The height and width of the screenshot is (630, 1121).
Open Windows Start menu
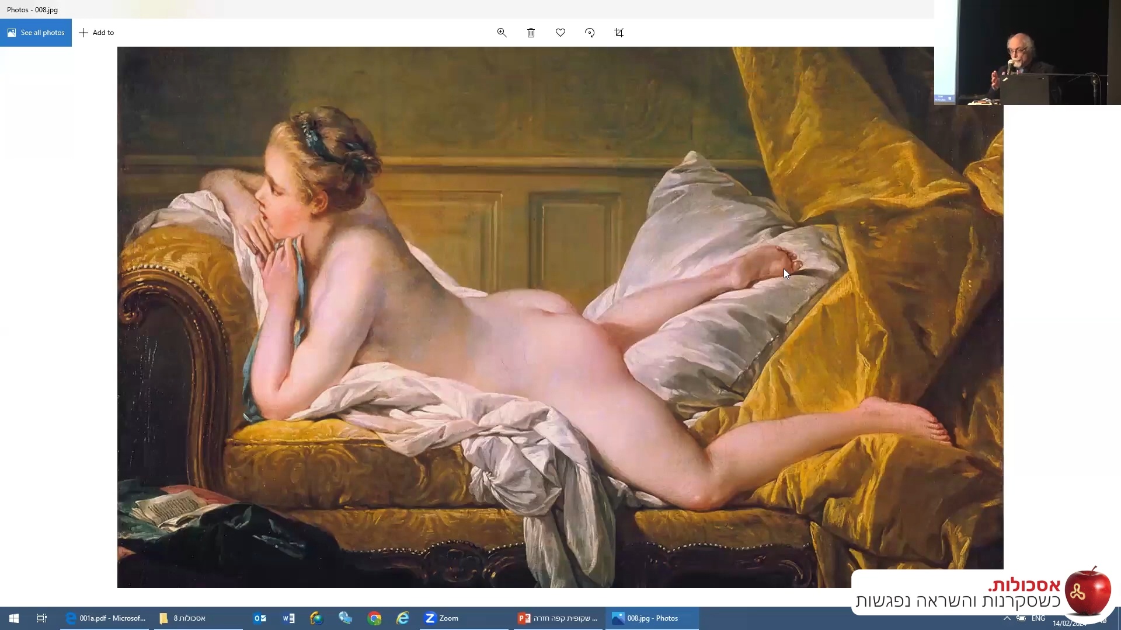[x=14, y=618]
